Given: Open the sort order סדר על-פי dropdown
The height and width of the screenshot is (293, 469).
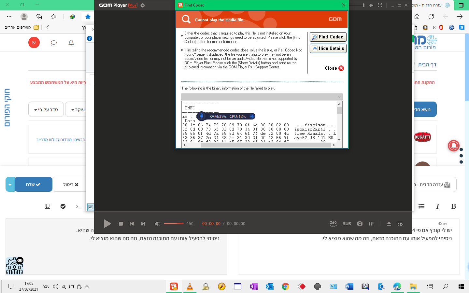Looking at the screenshot, I should click(x=46, y=109).
